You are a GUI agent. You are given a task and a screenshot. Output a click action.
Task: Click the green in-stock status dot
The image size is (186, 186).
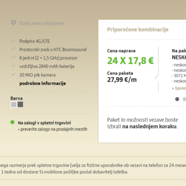(12, 122)
